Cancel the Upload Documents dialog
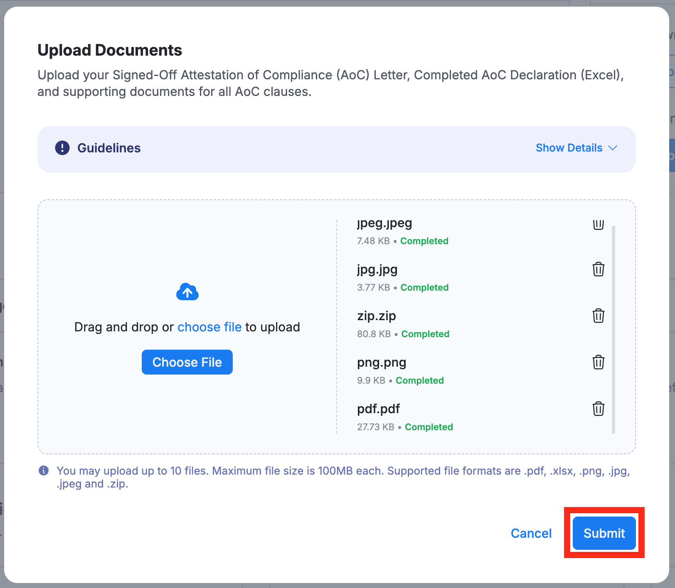Image resolution: width=675 pixels, height=588 pixels. point(531,533)
